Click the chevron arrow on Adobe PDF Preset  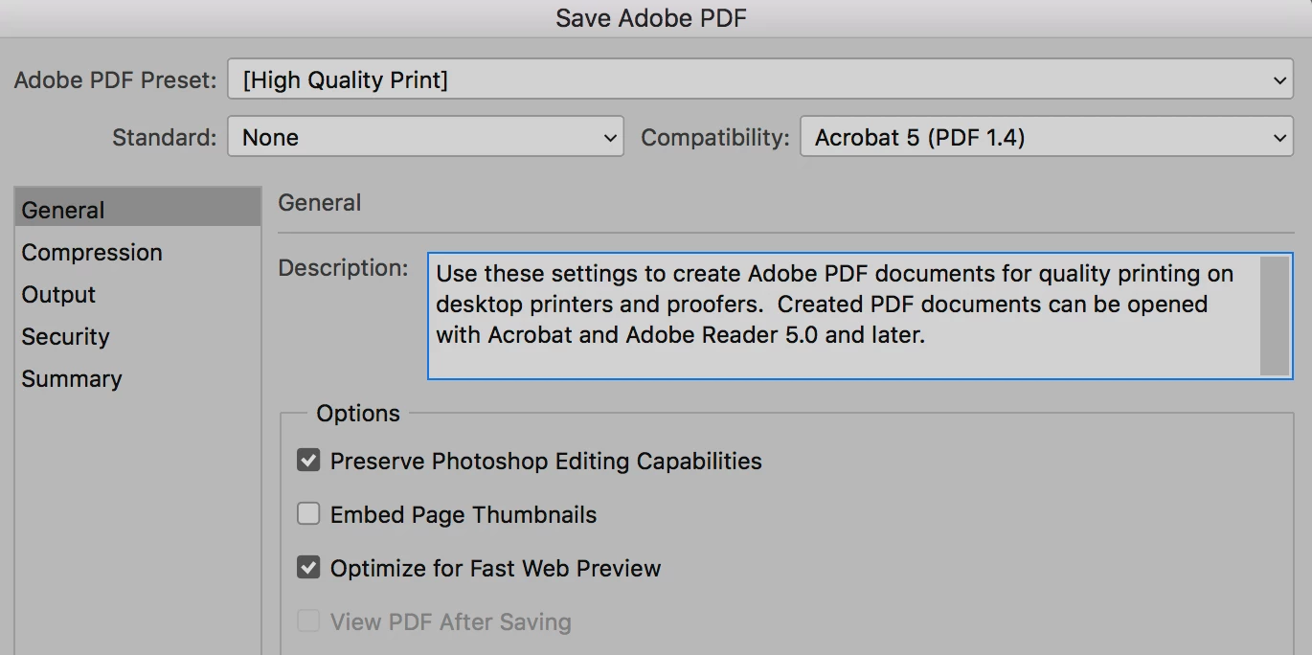tap(1280, 81)
